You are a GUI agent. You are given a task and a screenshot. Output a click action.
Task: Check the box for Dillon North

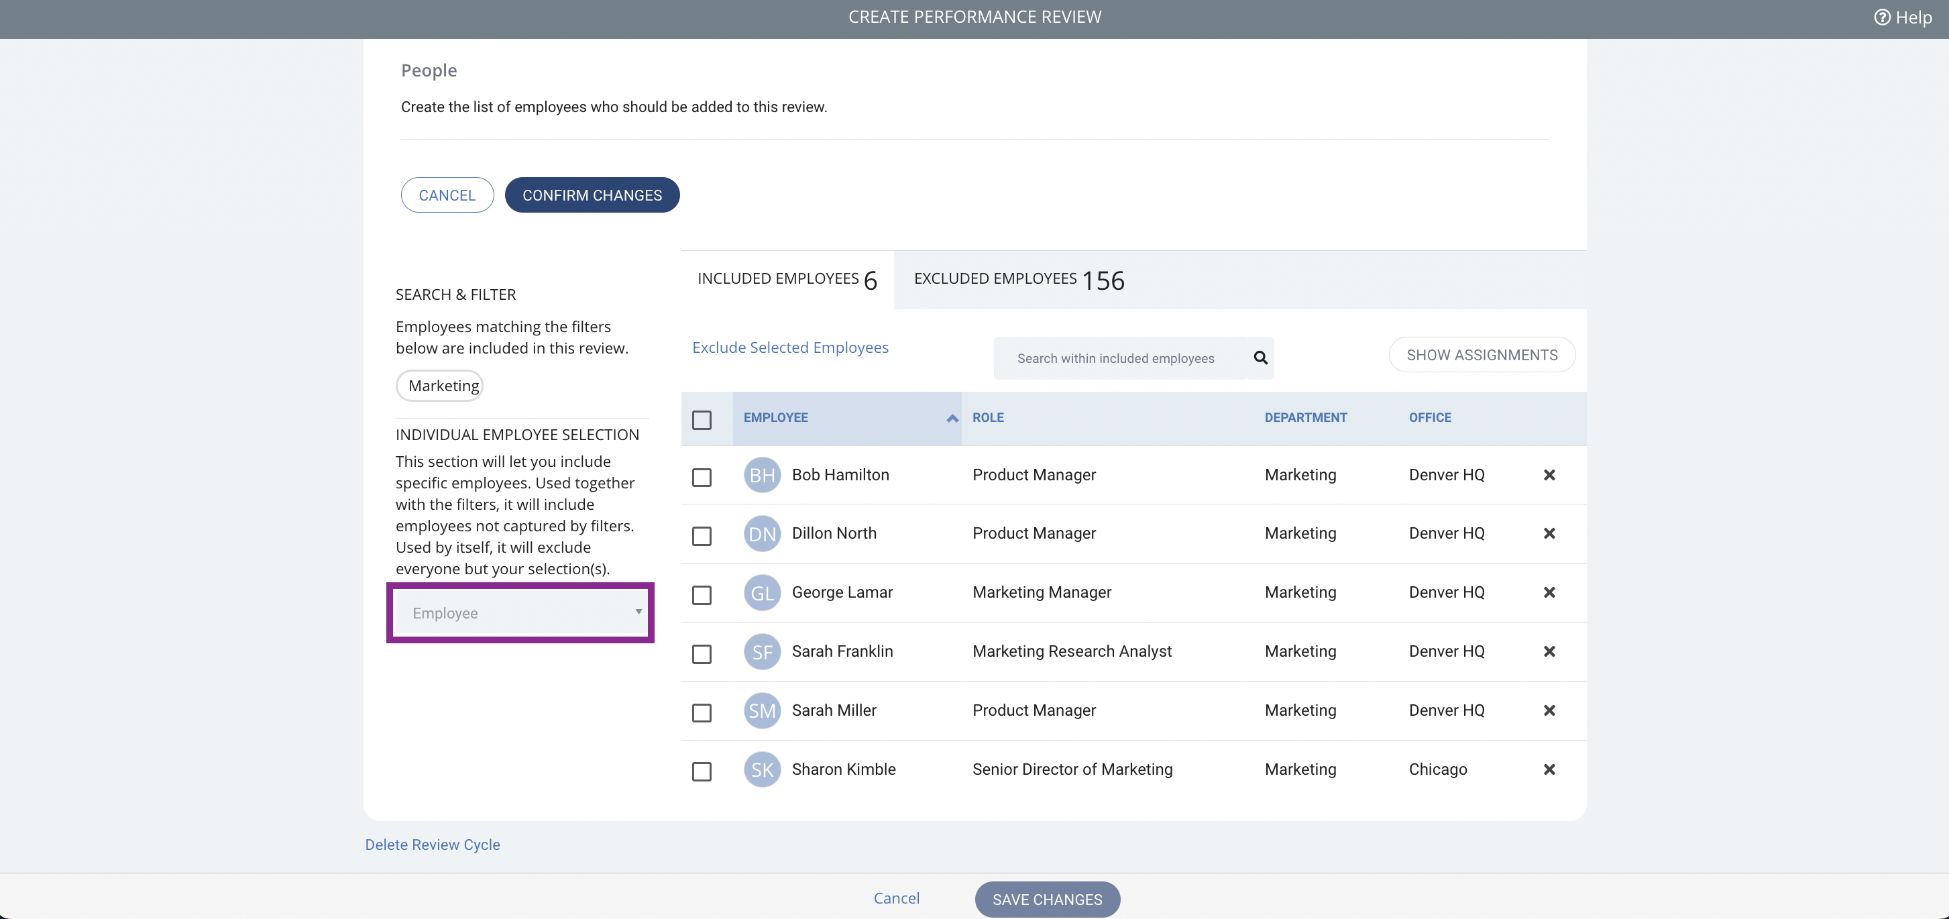coord(702,536)
